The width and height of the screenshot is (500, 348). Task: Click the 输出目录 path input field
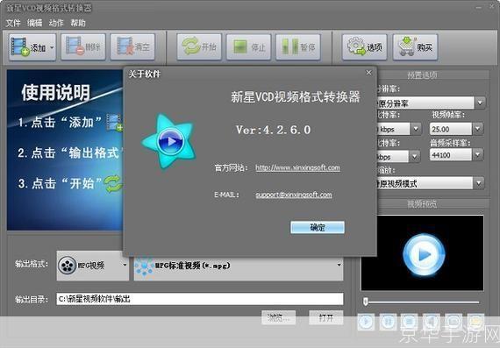click(200, 299)
